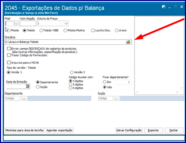Click the picture-in-picture icon in title bar
Screen dimensions: 186x143
[164, 7]
